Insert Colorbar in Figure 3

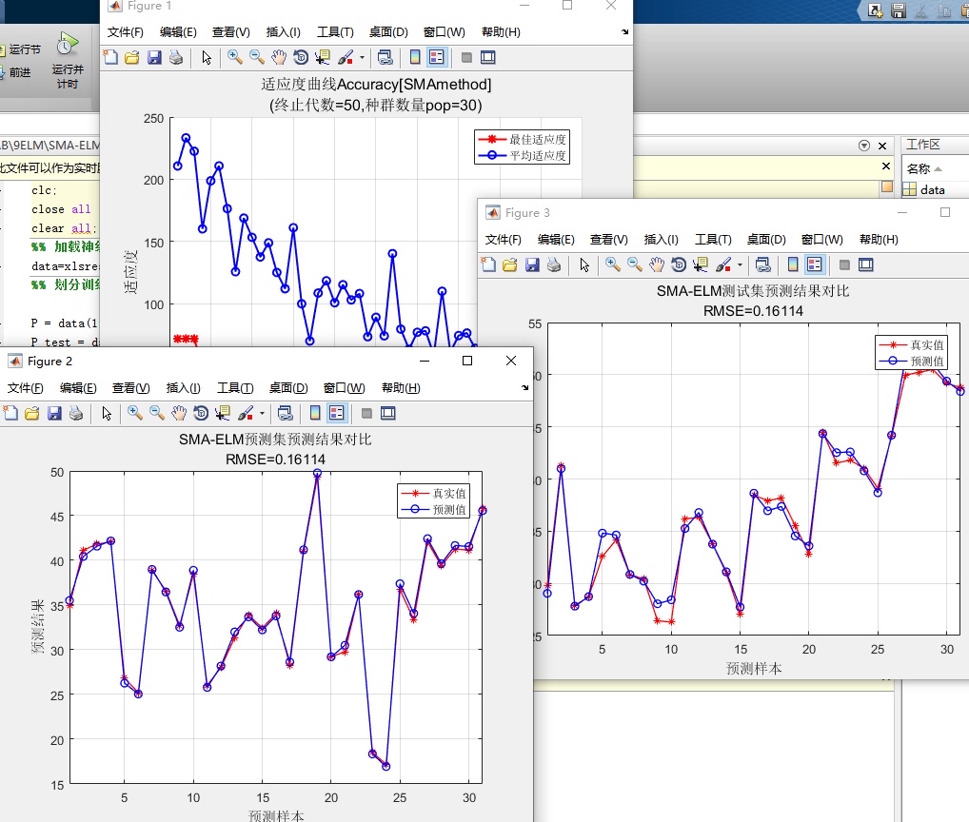(793, 264)
